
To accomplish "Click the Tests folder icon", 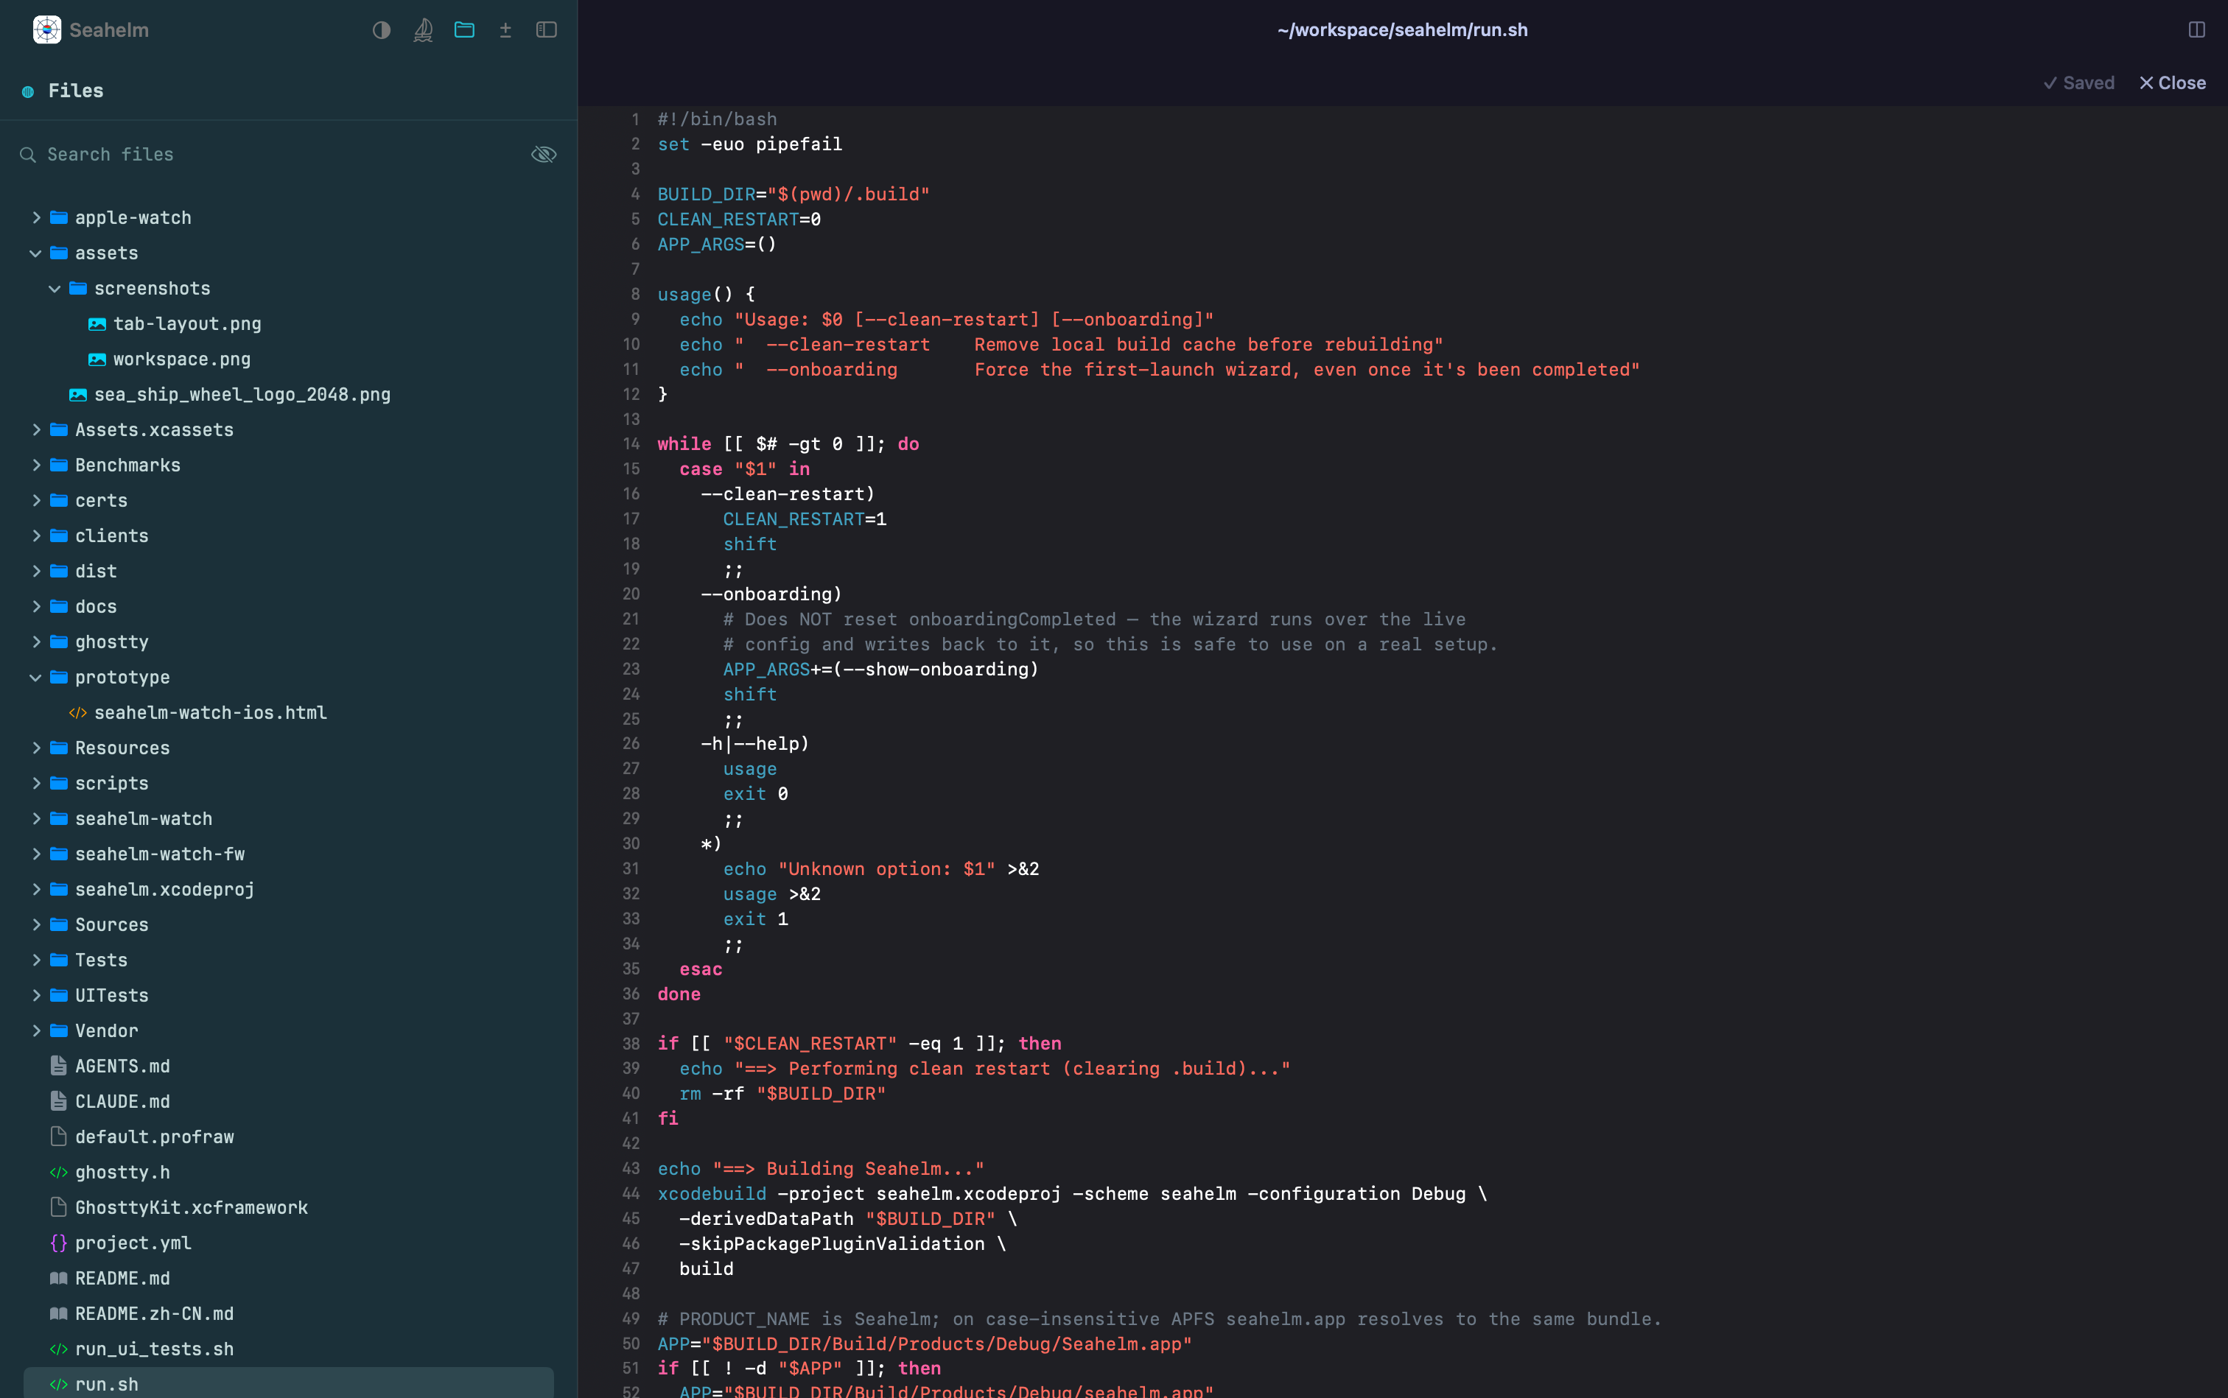I will [59, 960].
